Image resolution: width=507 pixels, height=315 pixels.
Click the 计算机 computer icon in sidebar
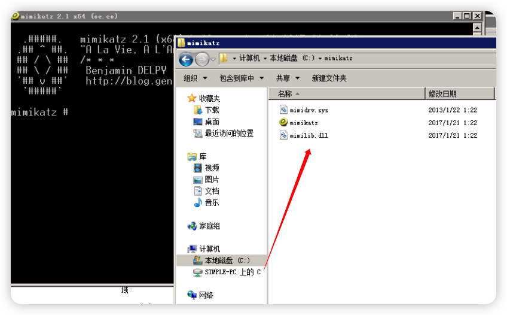[x=192, y=249]
